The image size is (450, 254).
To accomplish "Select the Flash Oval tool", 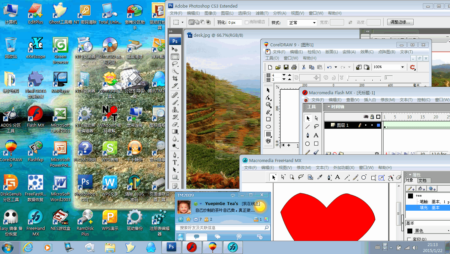I will [x=308, y=144].
